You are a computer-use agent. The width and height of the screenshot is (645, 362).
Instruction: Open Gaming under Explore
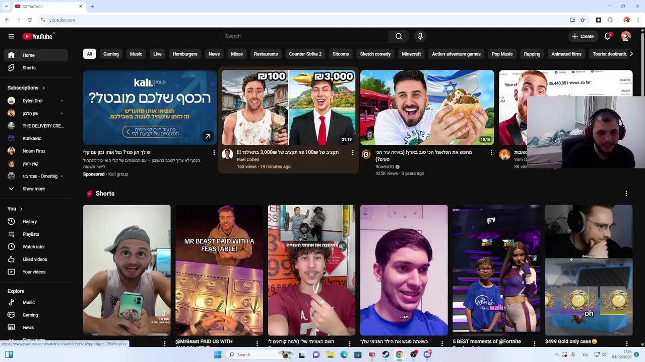point(35,315)
